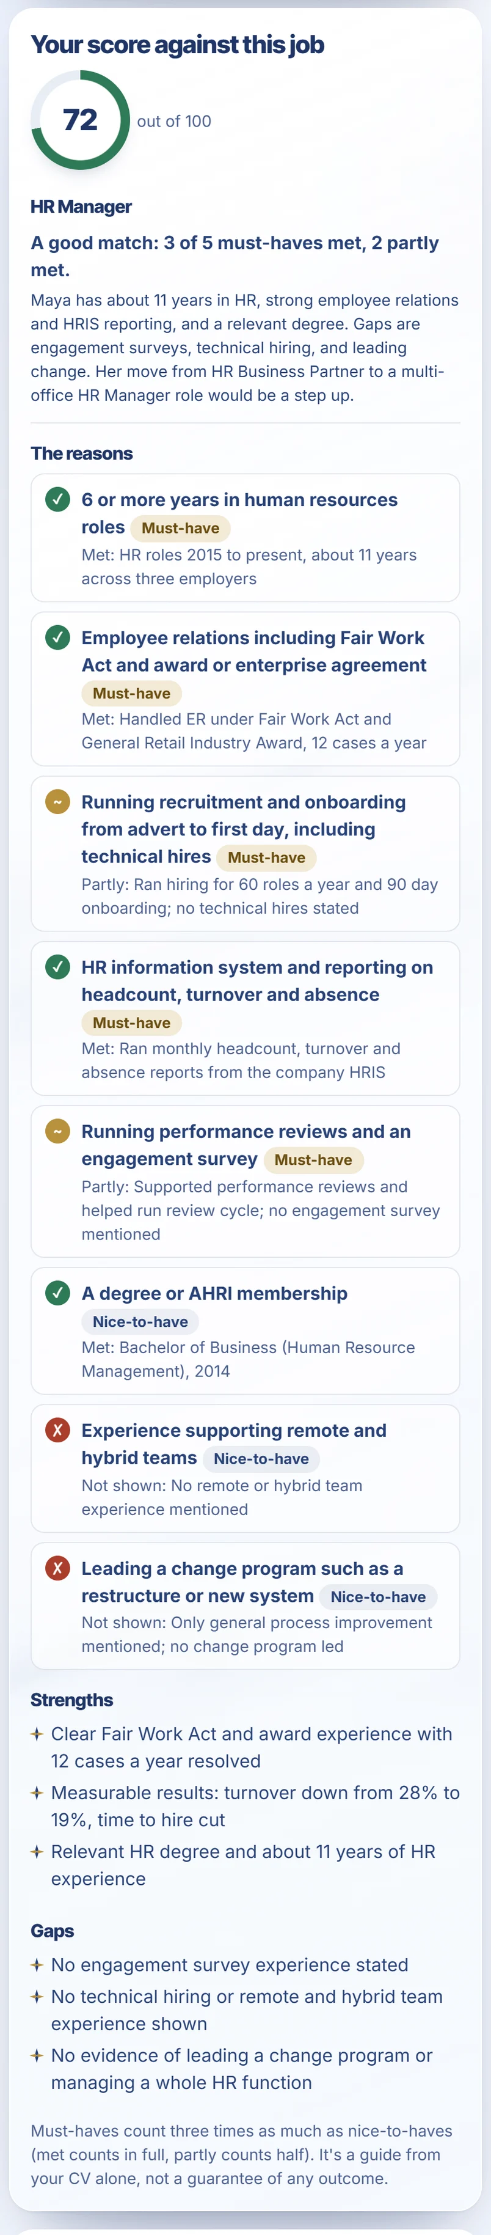Click text "Met: Handled ER under Fair Work Act"
Screen dimensions: 491x2235
click(254, 730)
